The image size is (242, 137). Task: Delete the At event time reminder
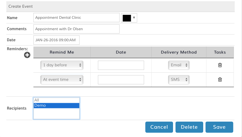(220, 79)
